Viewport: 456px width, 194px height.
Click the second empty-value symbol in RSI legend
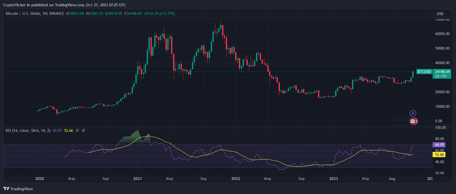click(x=83, y=131)
